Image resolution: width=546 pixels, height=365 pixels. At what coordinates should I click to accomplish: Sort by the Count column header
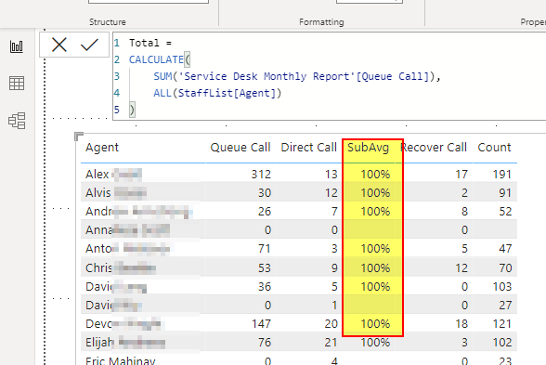point(494,148)
